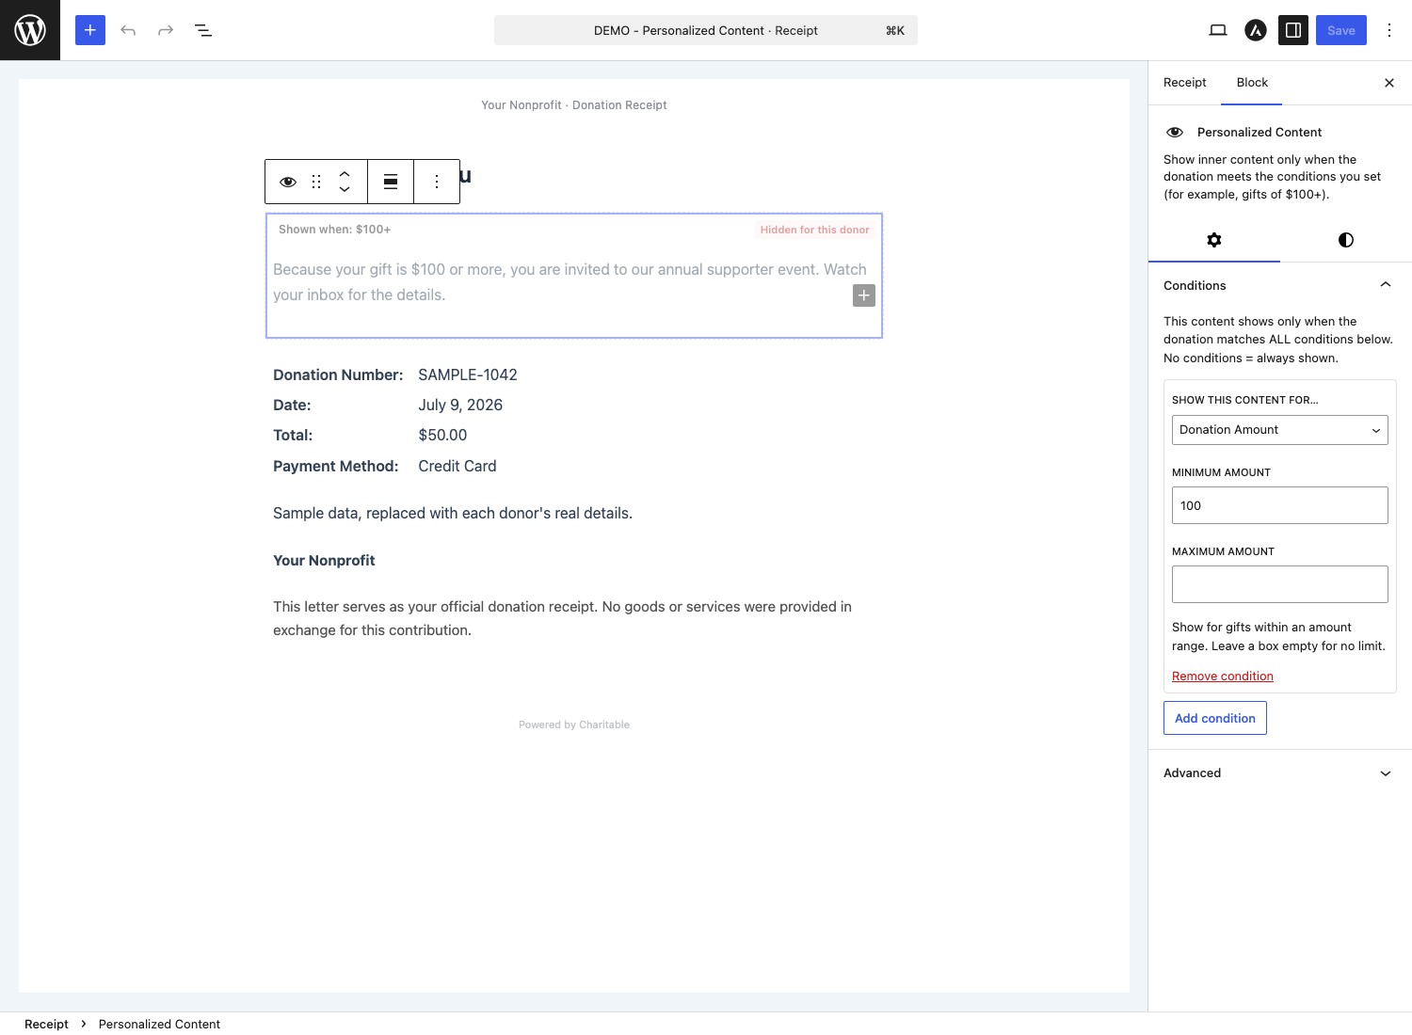Click the 'Powered by Charitable' footer text
The height and width of the screenshot is (1035, 1412).
click(574, 724)
